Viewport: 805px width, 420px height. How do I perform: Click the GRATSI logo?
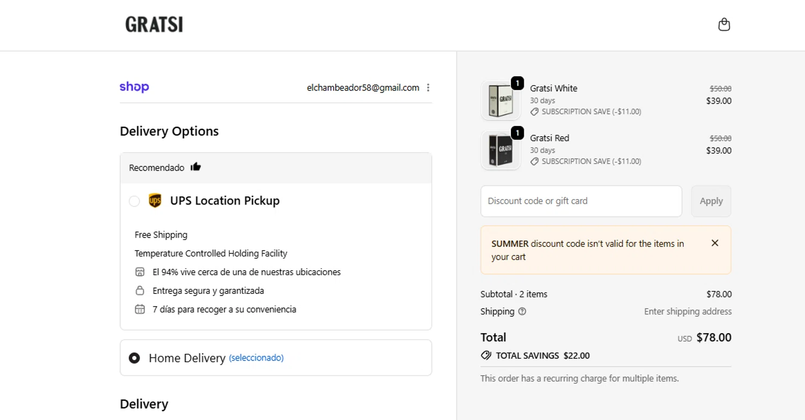pyautogui.click(x=154, y=24)
